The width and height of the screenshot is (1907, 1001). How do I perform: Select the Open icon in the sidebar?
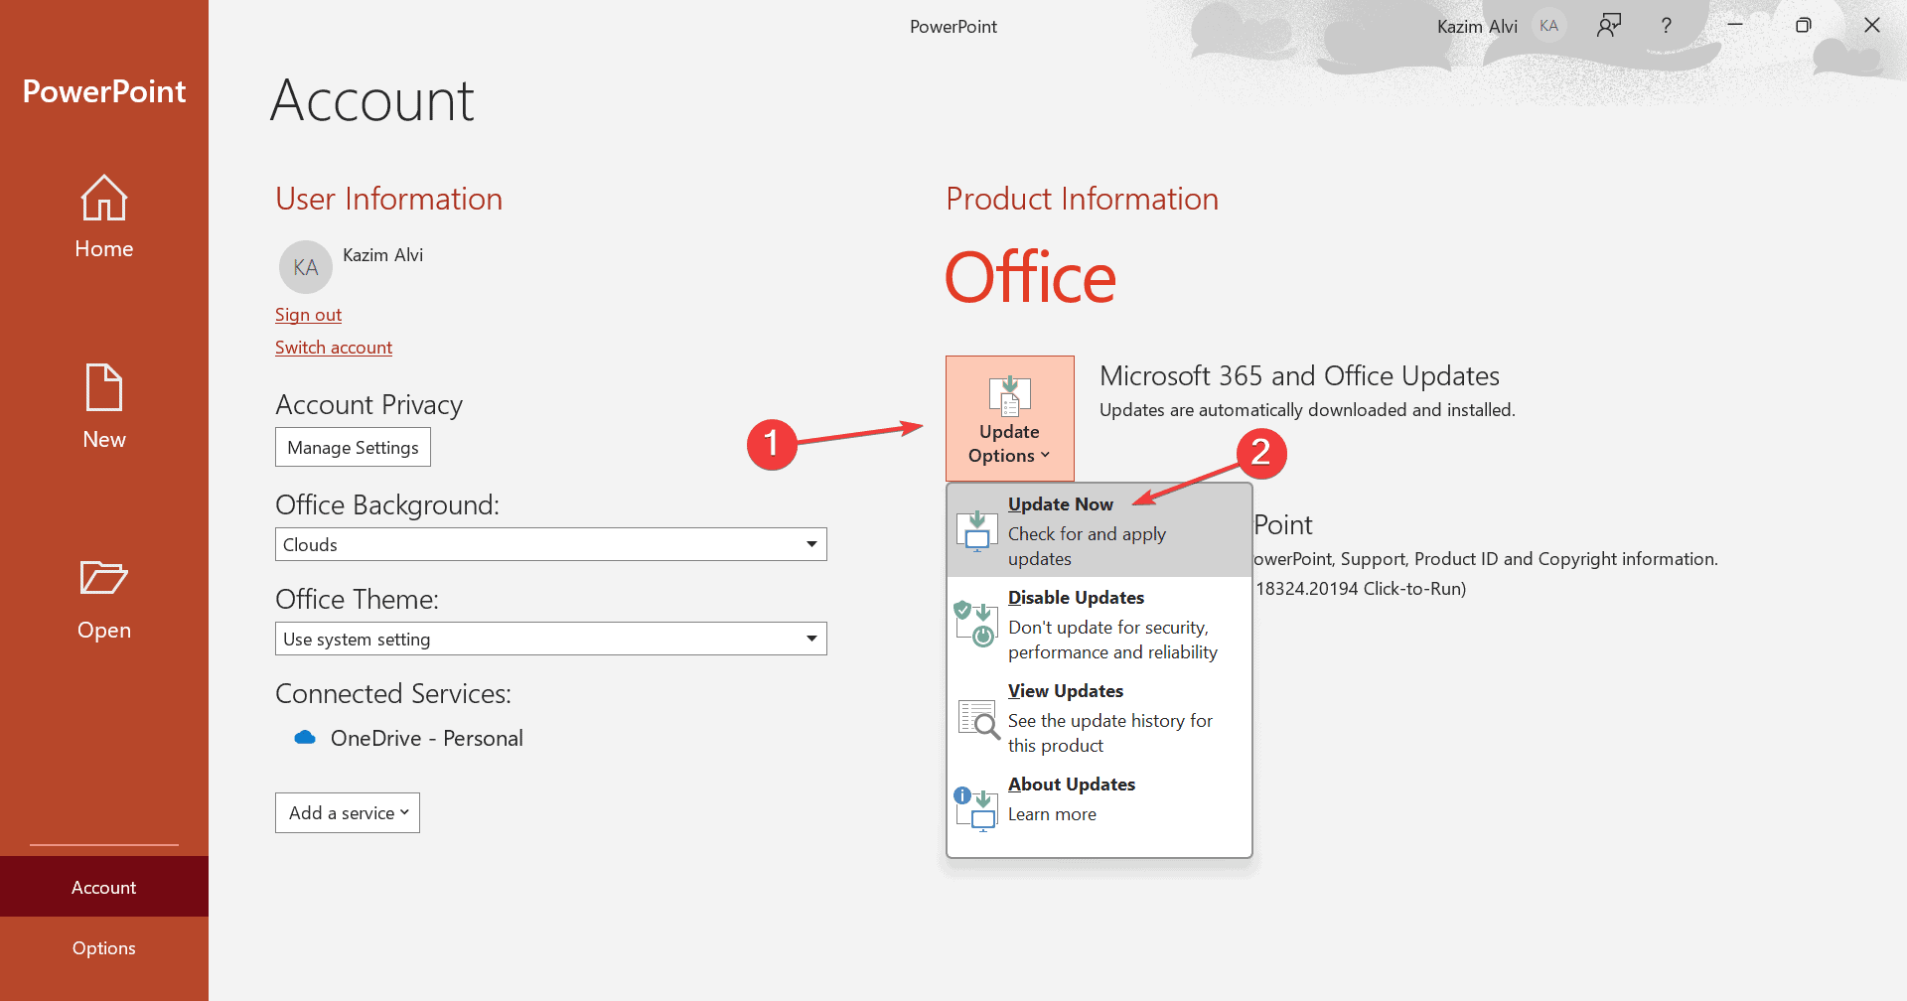(x=103, y=578)
